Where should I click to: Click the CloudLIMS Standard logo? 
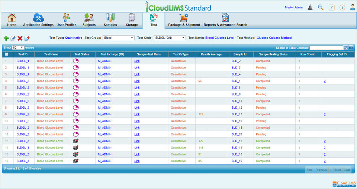pos(178,7)
